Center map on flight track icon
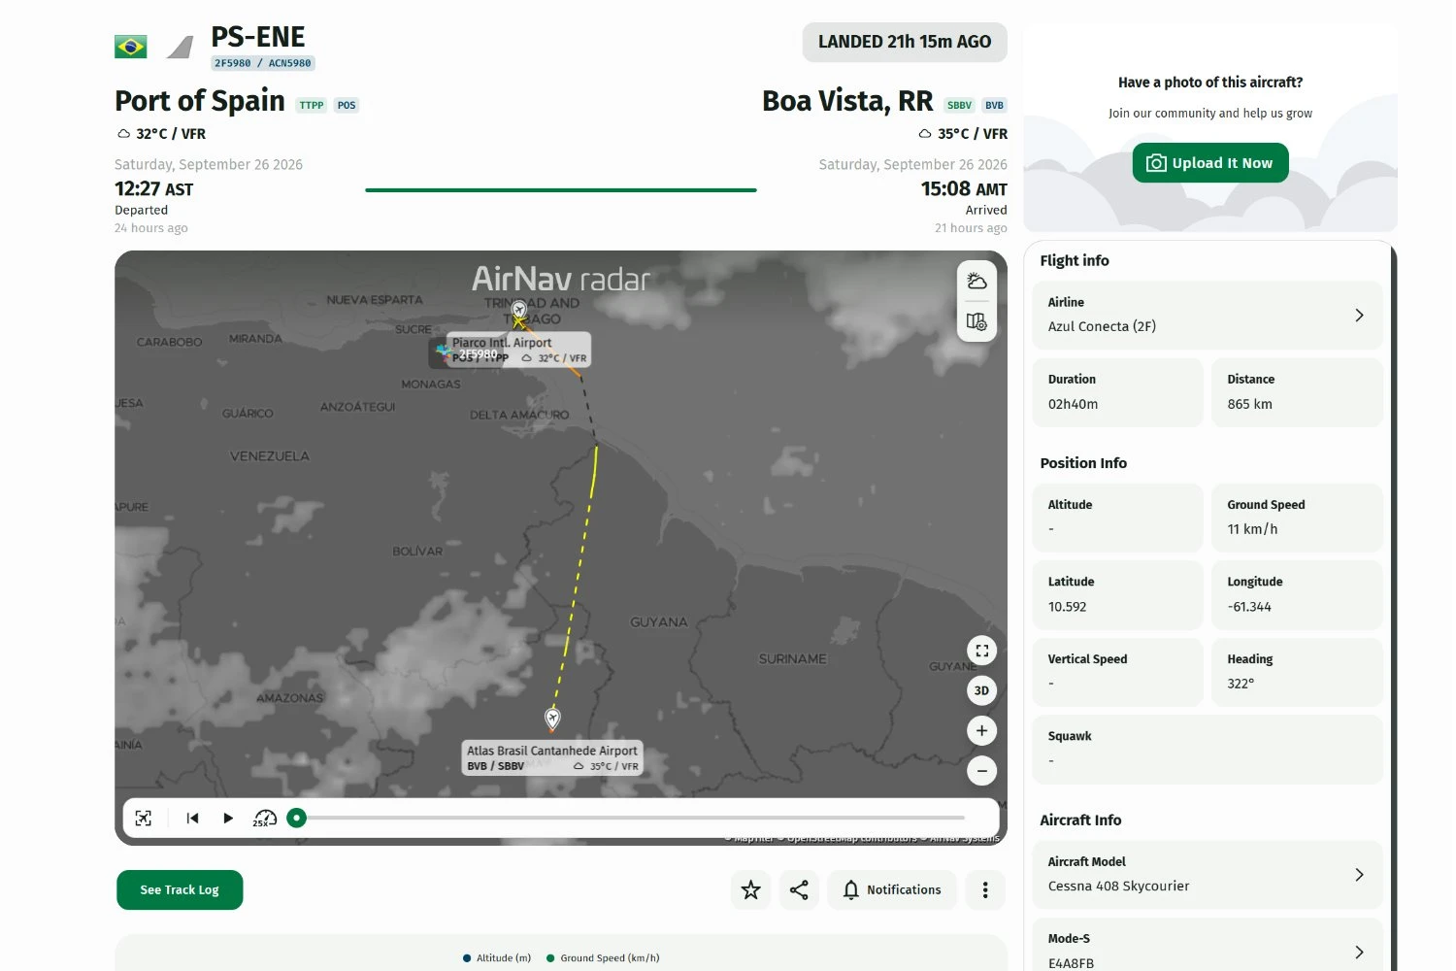1456x971 pixels. [144, 818]
